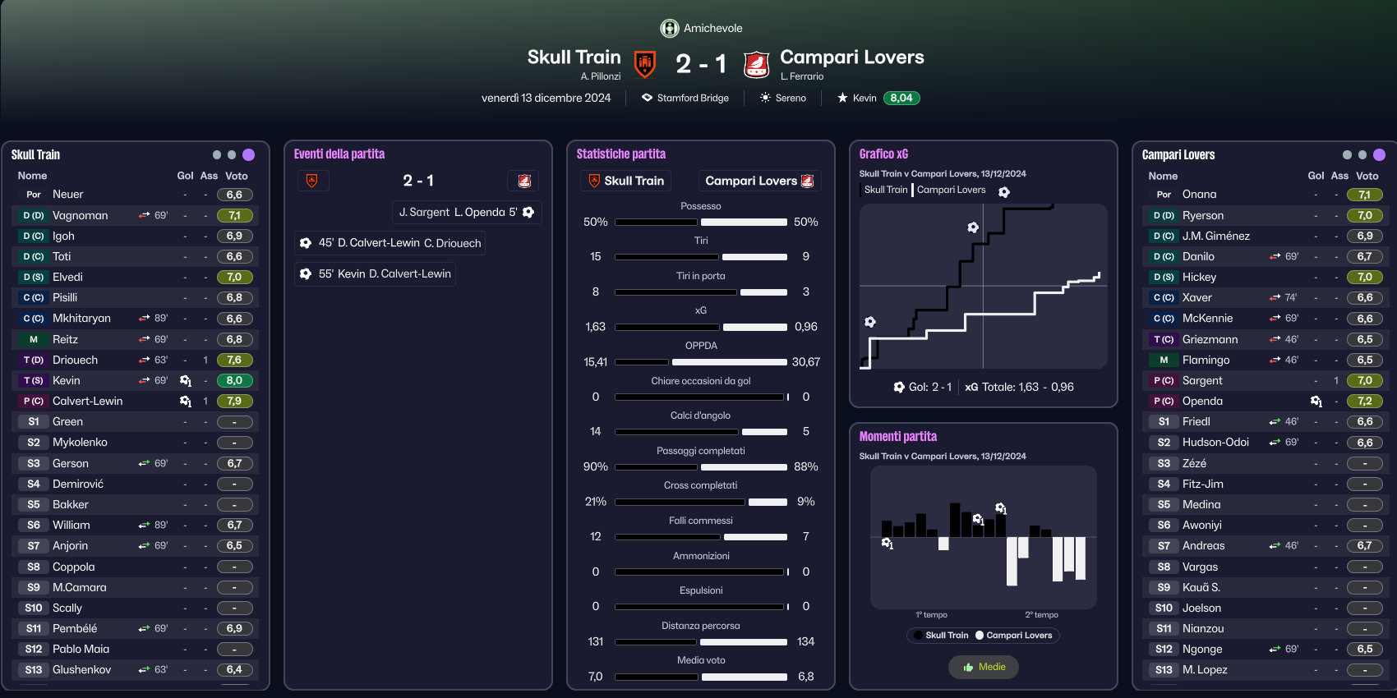Switch to Campari Lovers tab in Statistiche partita

(759, 181)
